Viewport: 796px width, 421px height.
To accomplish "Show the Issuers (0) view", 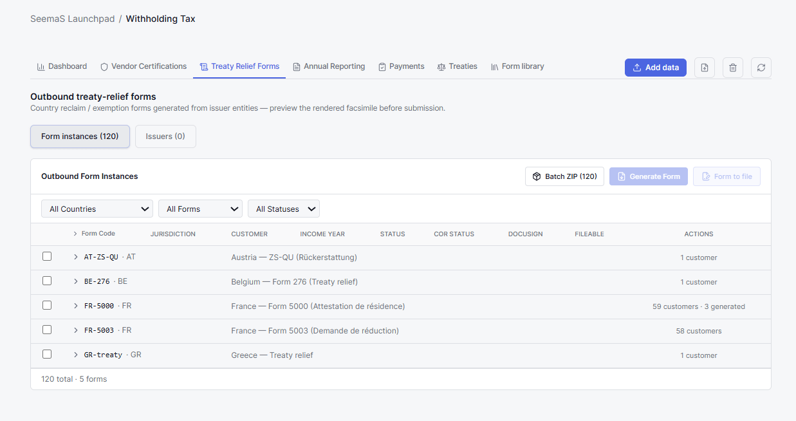I will 165,136.
